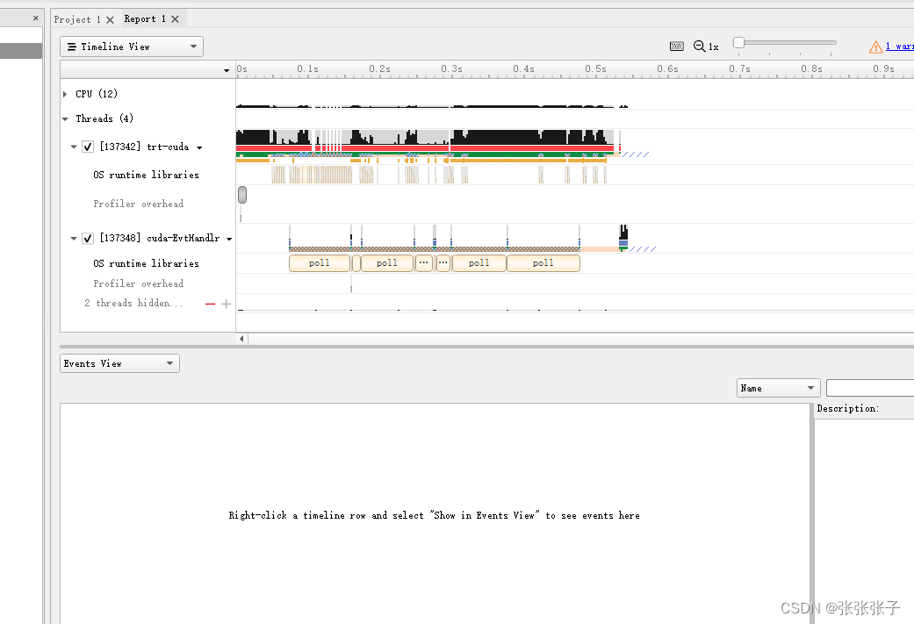The image size is (914, 624).
Task: Click the plus icon to show hidden threads
Action: [x=226, y=303]
